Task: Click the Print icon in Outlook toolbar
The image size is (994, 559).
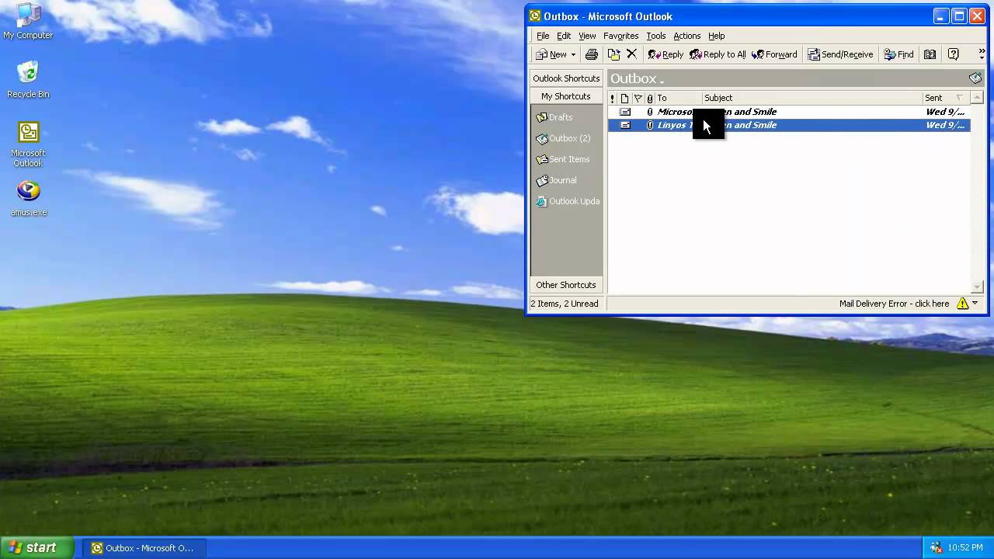Action: pyautogui.click(x=592, y=54)
